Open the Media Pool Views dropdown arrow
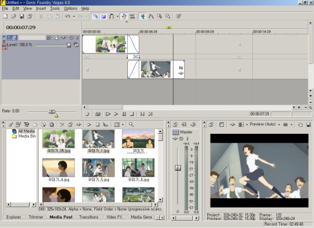The width and height of the screenshot is (314, 228). pyautogui.click(x=123, y=125)
